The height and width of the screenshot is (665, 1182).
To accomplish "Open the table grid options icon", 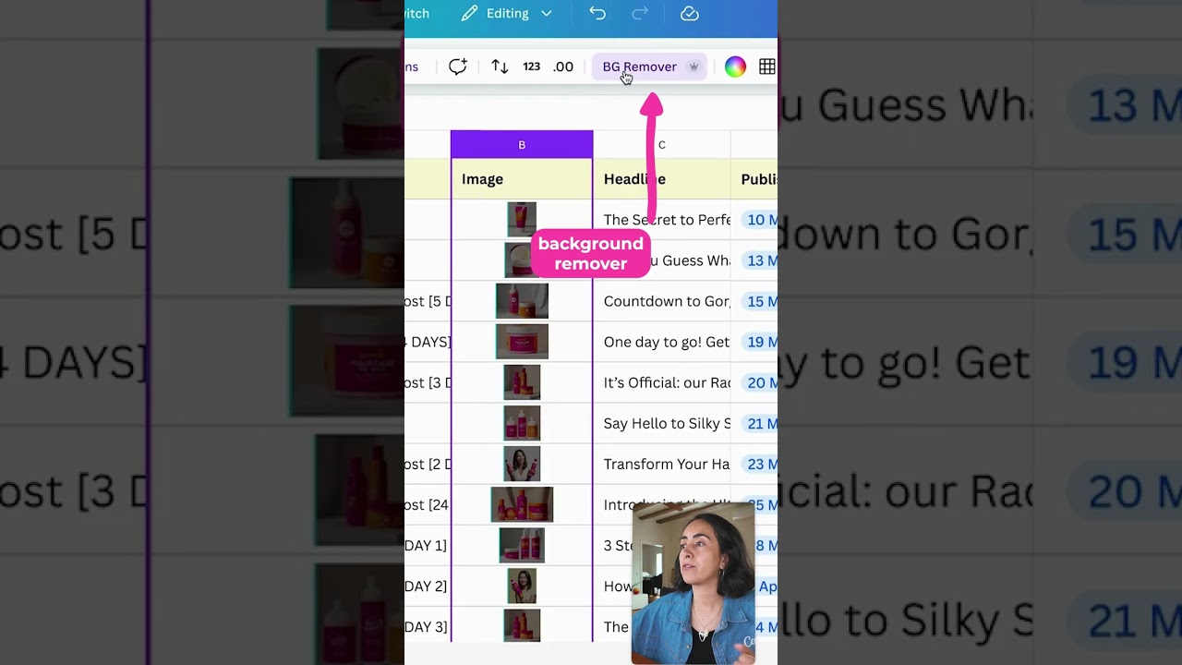I will 767,66.
